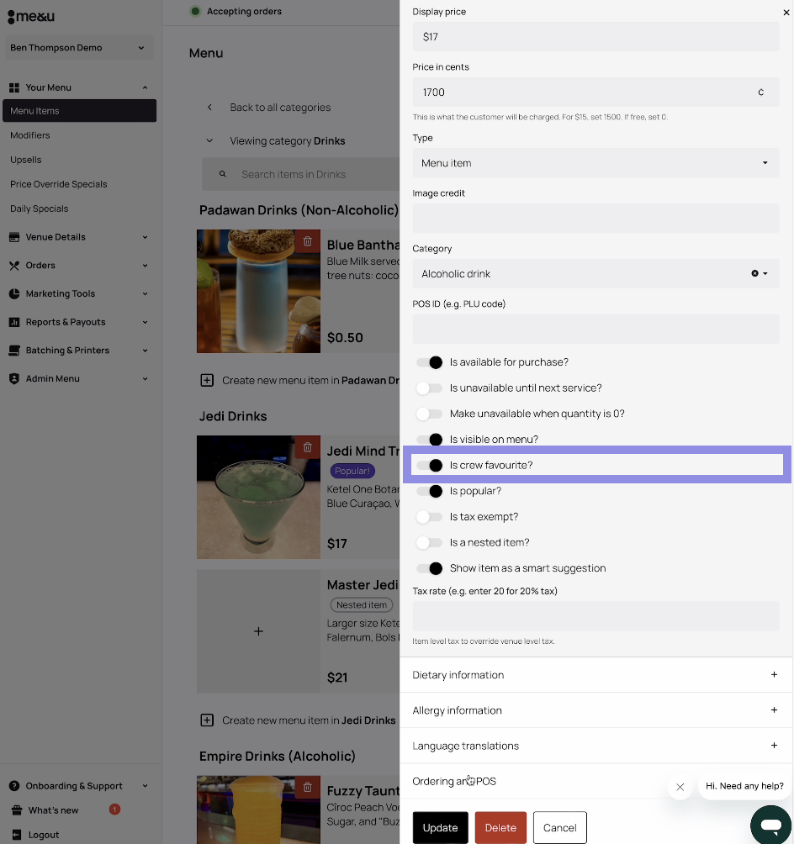Click the green Accepting orders status dot

[195, 11]
